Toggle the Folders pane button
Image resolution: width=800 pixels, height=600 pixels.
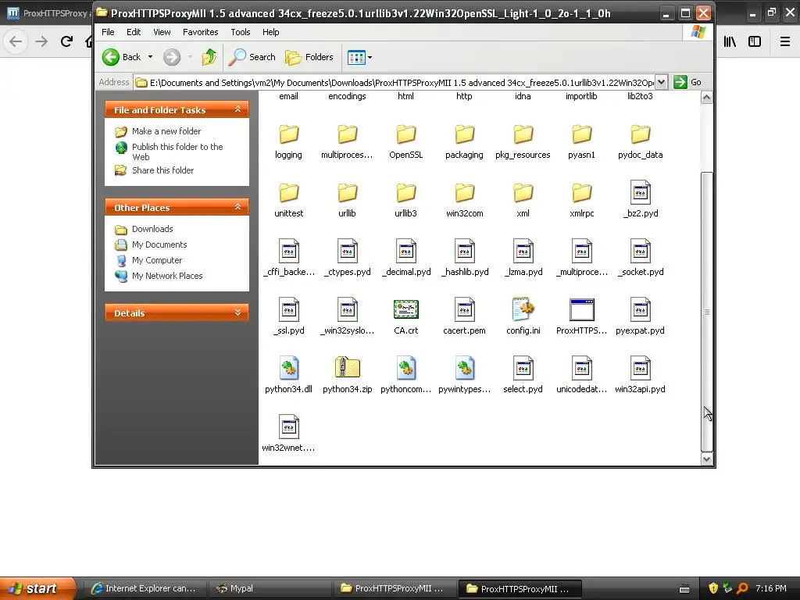(309, 57)
